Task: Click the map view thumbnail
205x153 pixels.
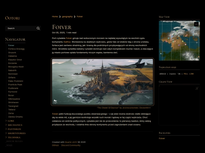Action: [179, 40]
